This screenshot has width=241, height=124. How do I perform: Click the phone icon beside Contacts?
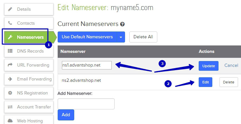click(10, 23)
